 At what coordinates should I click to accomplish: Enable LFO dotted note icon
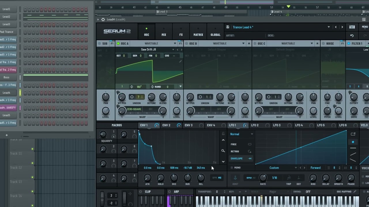pos(299,178)
